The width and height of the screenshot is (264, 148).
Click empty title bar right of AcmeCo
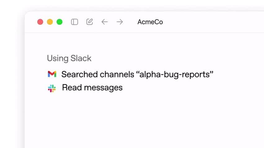[210, 22]
